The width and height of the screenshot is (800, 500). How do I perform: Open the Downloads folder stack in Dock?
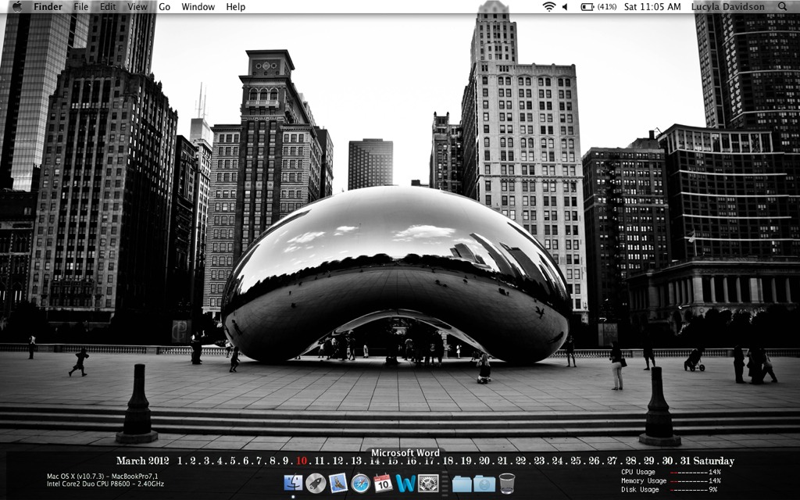[484, 483]
